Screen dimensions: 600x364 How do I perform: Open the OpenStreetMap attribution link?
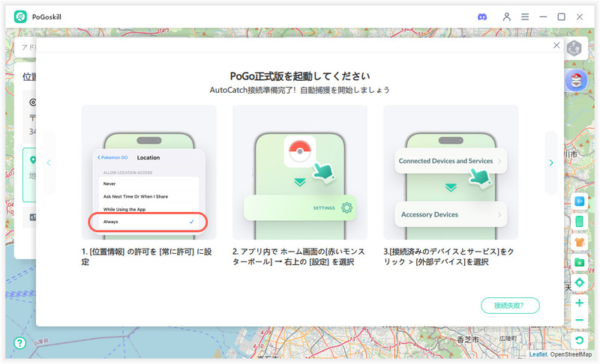pyautogui.click(x=571, y=354)
